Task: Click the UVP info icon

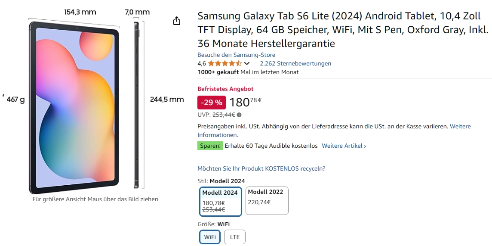Action: tap(239, 115)
